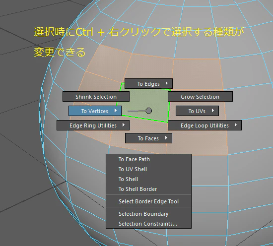Select To Face Path from the list
The width and height of the screenshot is (273, 246).
tap(148, 159)
